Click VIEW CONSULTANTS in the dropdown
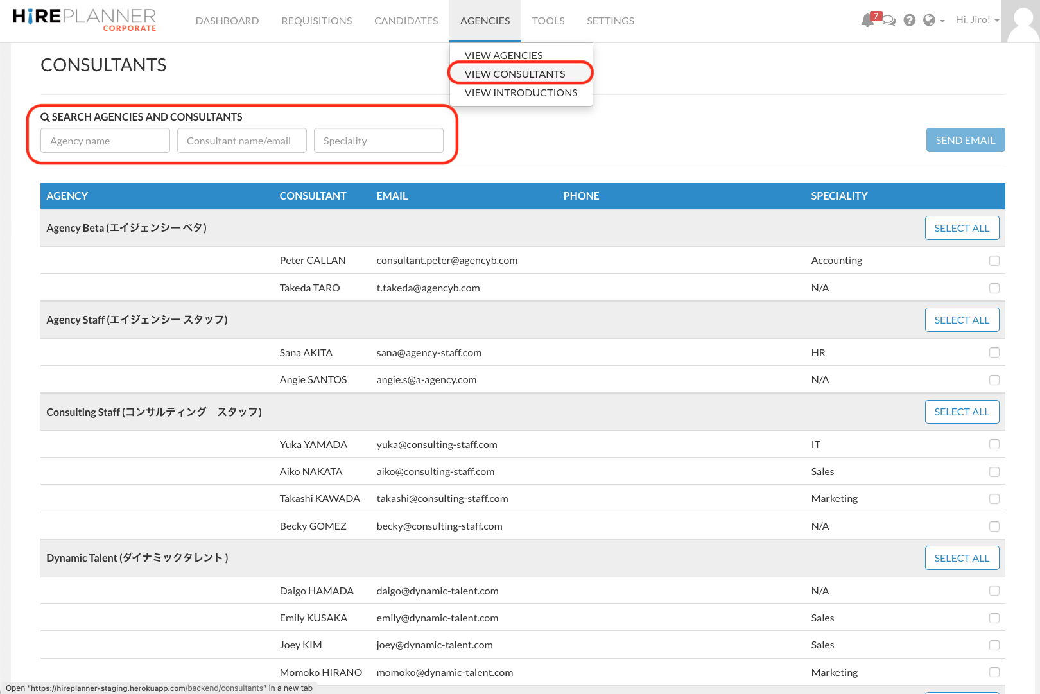 (514, 73)
